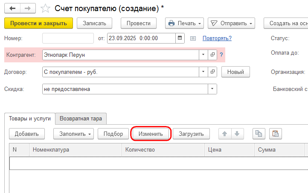Copy rows with the copy icon
The image size is (308, 193).
259,134
